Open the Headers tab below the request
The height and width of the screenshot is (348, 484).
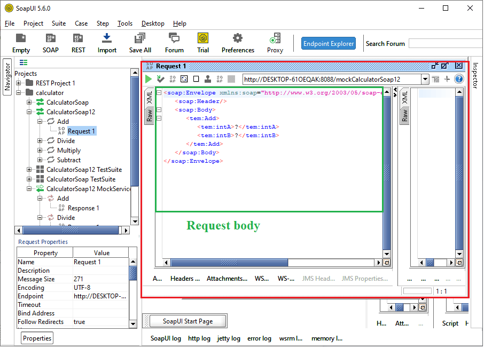[185, 279]
